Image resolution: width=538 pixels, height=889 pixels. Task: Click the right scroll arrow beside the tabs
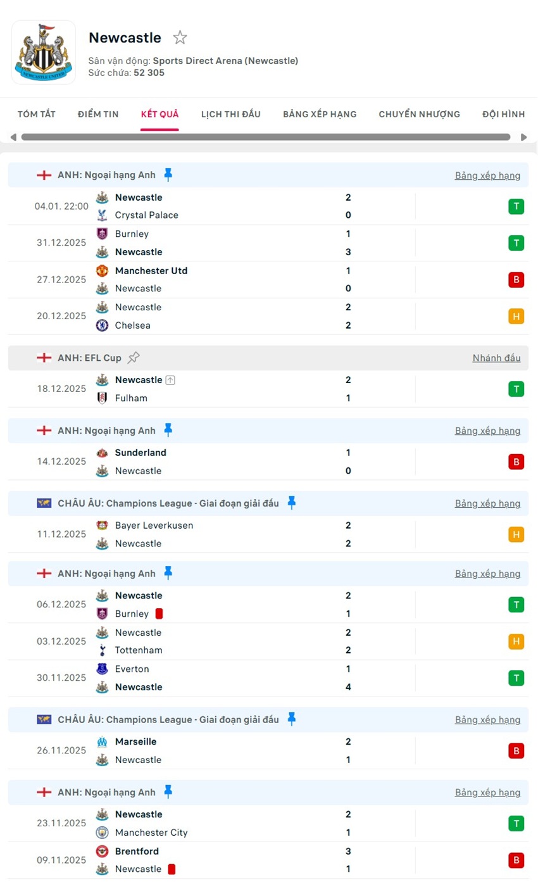[524, 137]
